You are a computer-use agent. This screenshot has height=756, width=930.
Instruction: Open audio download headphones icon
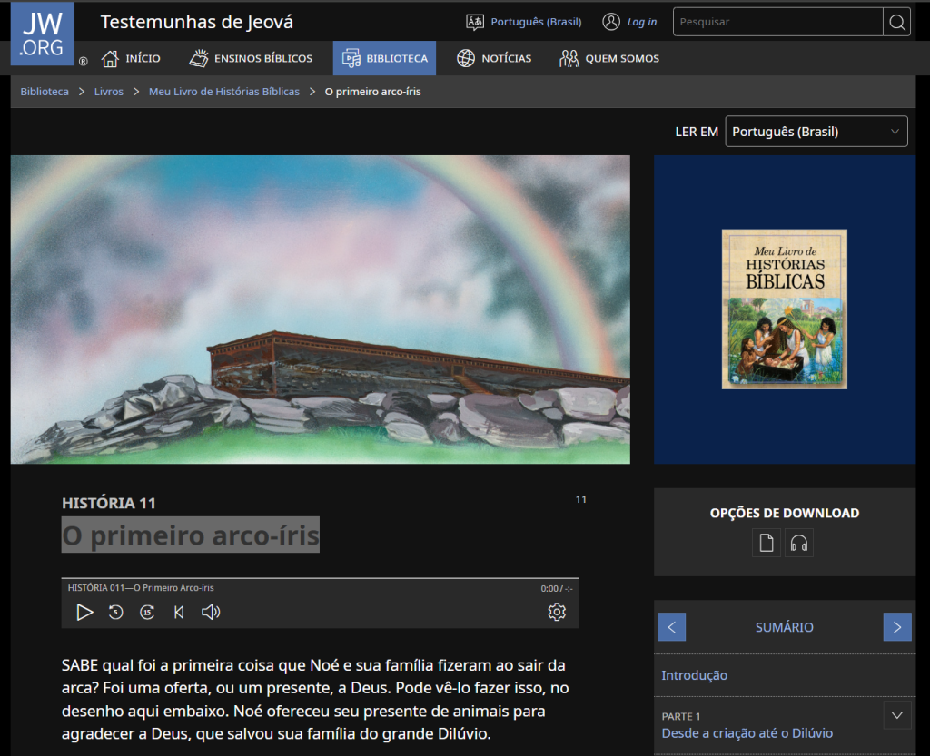click(799, 543)
